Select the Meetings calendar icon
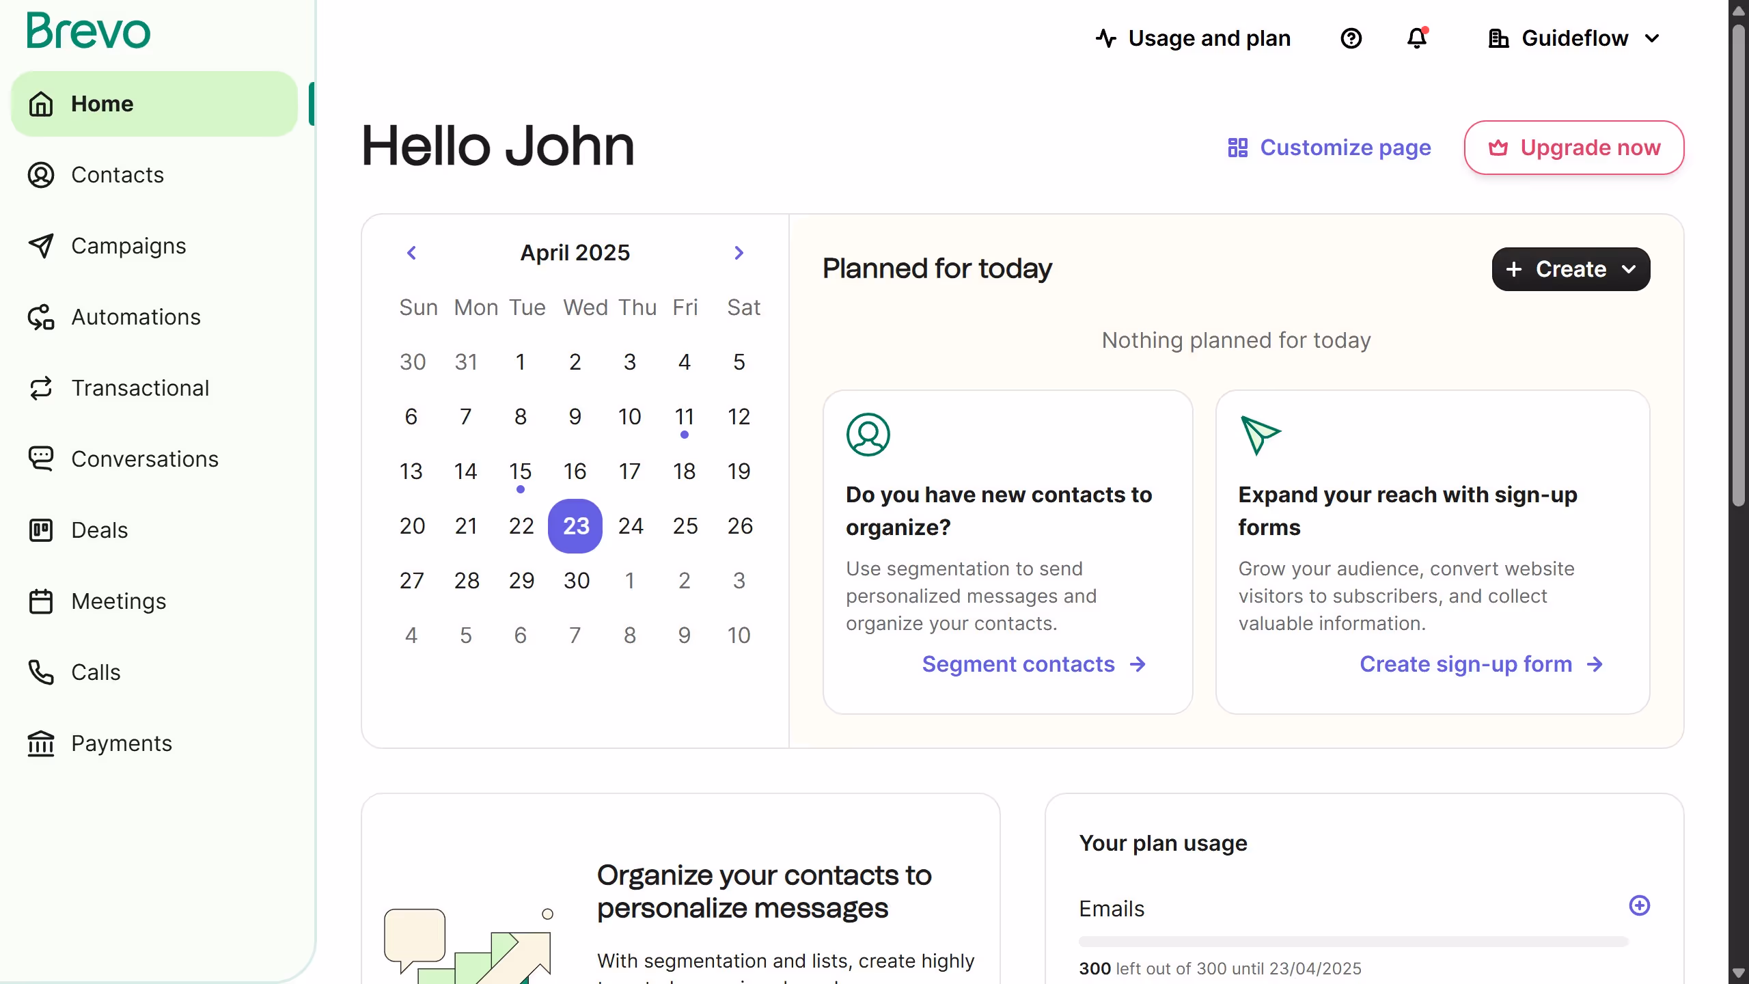1749x984 pixels. pyautogui.click(x=40, y=601)
